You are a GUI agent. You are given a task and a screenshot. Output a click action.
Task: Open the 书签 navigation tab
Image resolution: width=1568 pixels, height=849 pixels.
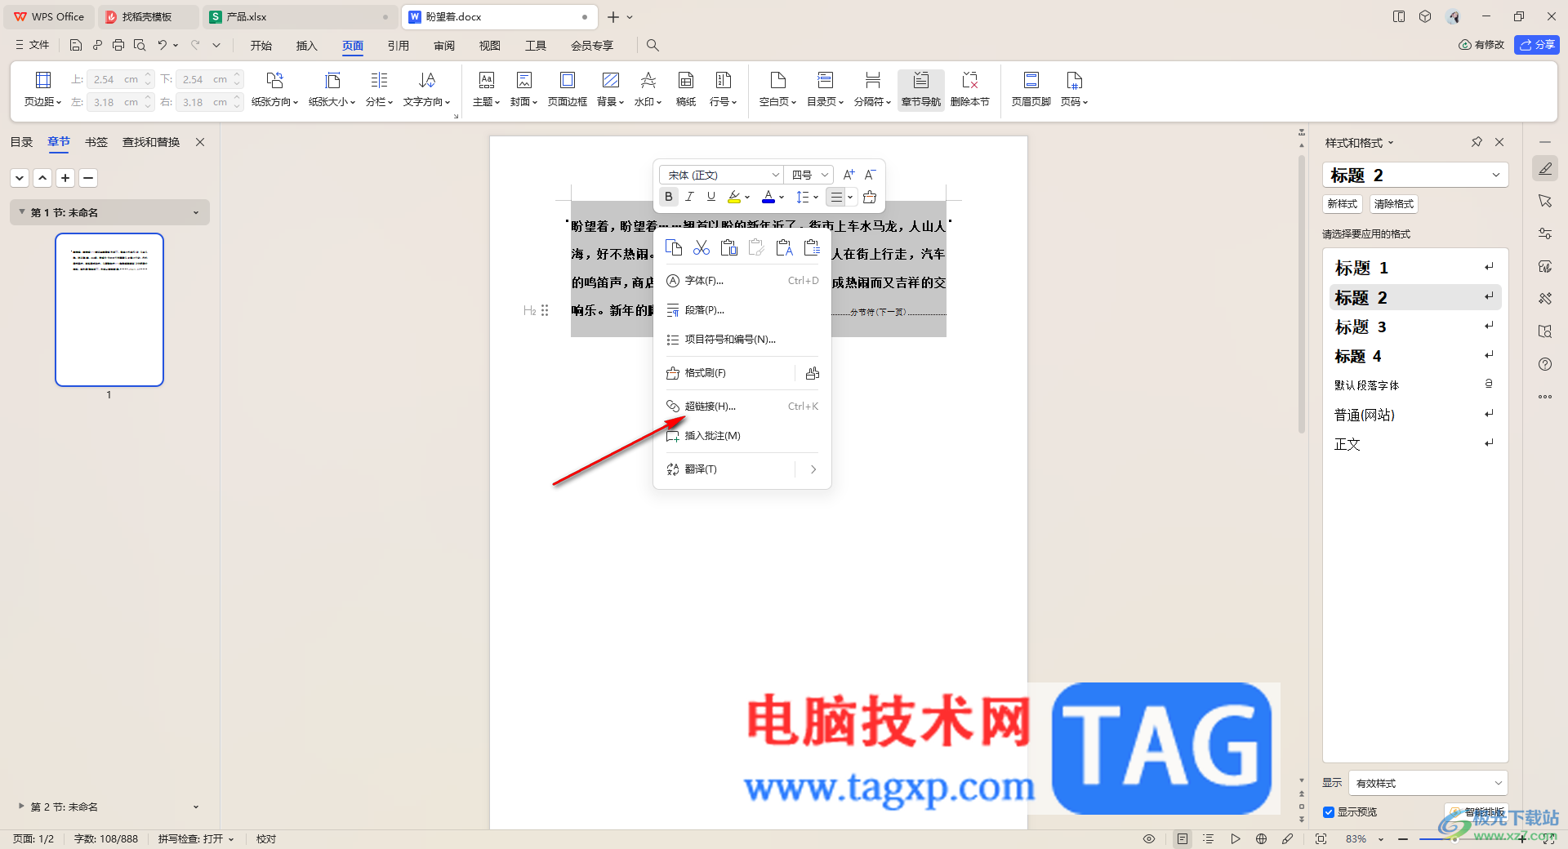coord(96,142)
